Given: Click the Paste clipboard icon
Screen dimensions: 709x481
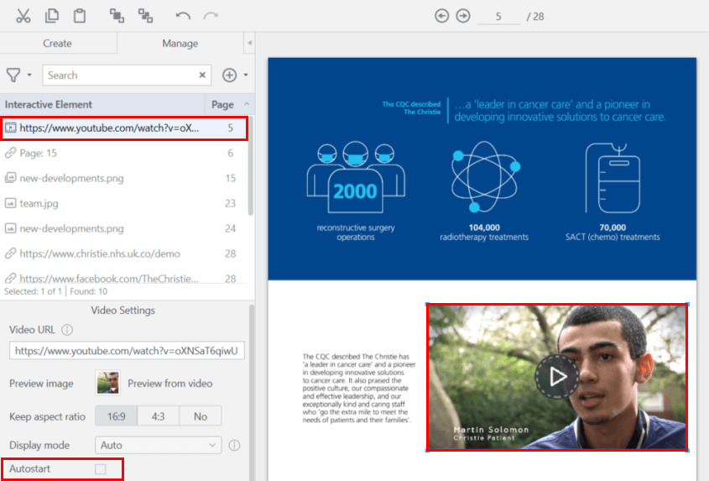Looking at the screenshot, I should [x=80, y=16].
